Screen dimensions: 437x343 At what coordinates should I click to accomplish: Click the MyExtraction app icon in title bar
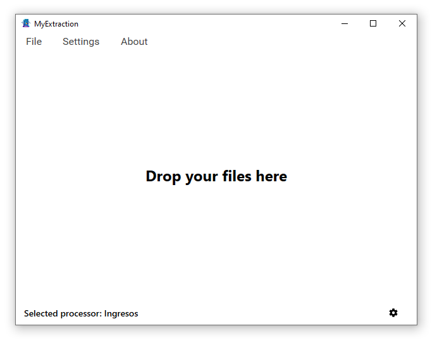(x=26, y=23)
